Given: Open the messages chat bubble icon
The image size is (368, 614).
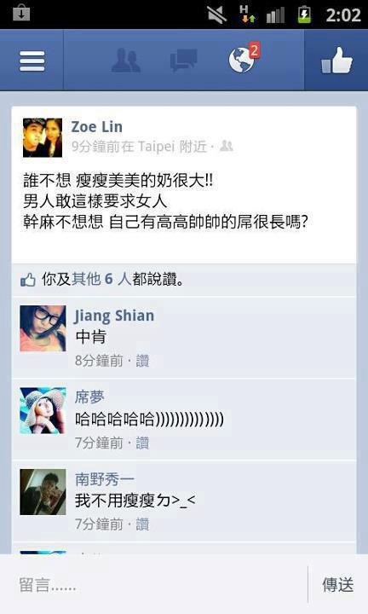Looking at the screenshot, I should pyautogui.click(x=183, y=61).
